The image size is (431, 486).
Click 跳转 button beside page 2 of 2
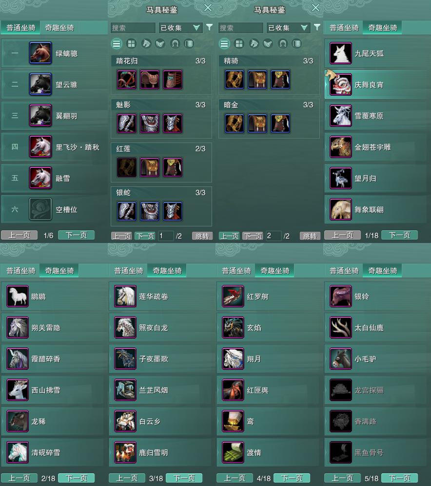(310, 236)
